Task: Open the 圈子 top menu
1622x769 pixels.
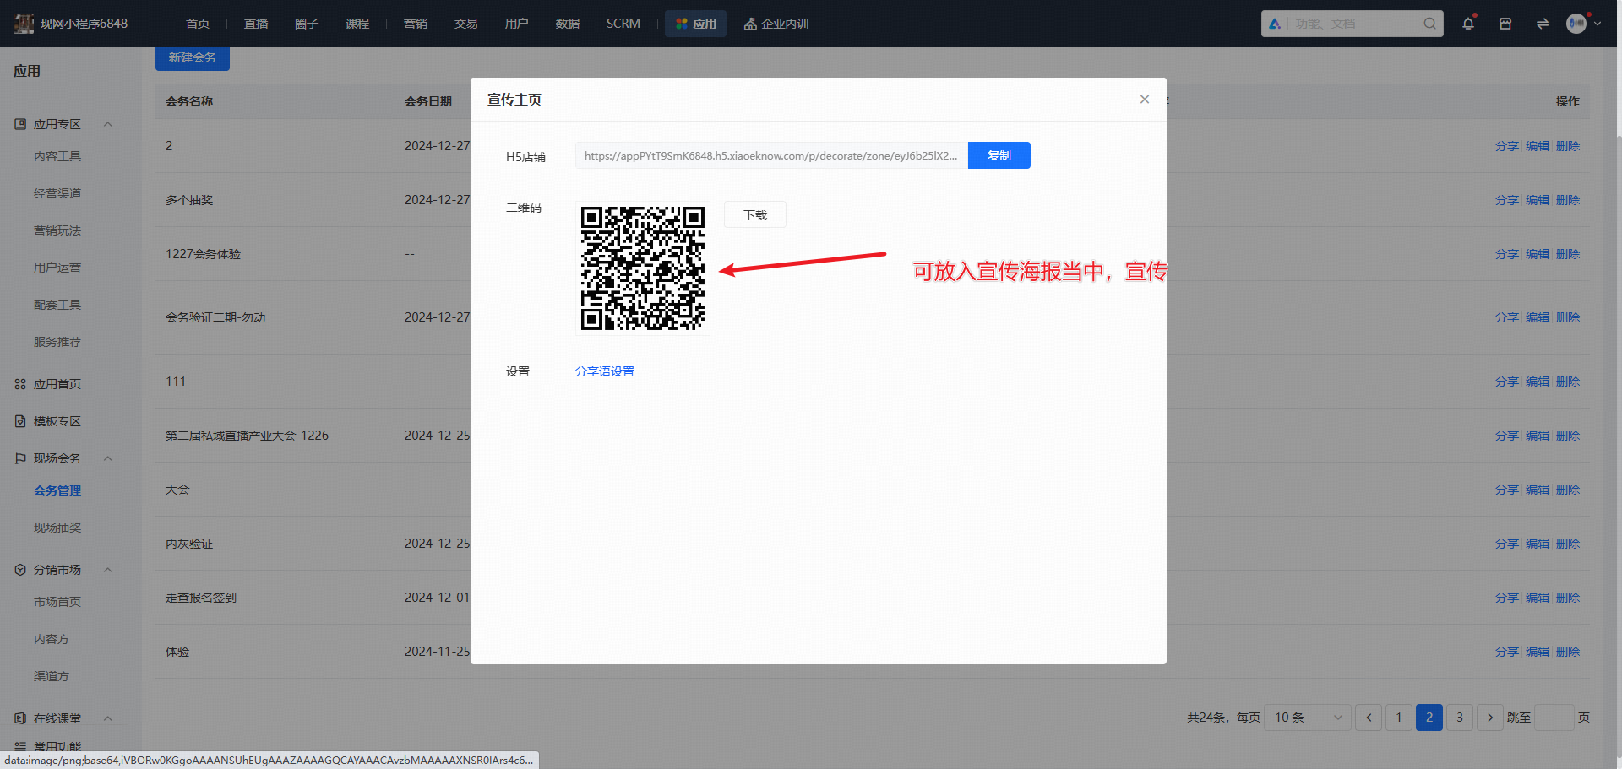Action: click(307, 24)
